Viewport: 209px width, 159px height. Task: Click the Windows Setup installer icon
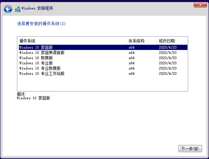pyautogui.click(x=18, y=9)
